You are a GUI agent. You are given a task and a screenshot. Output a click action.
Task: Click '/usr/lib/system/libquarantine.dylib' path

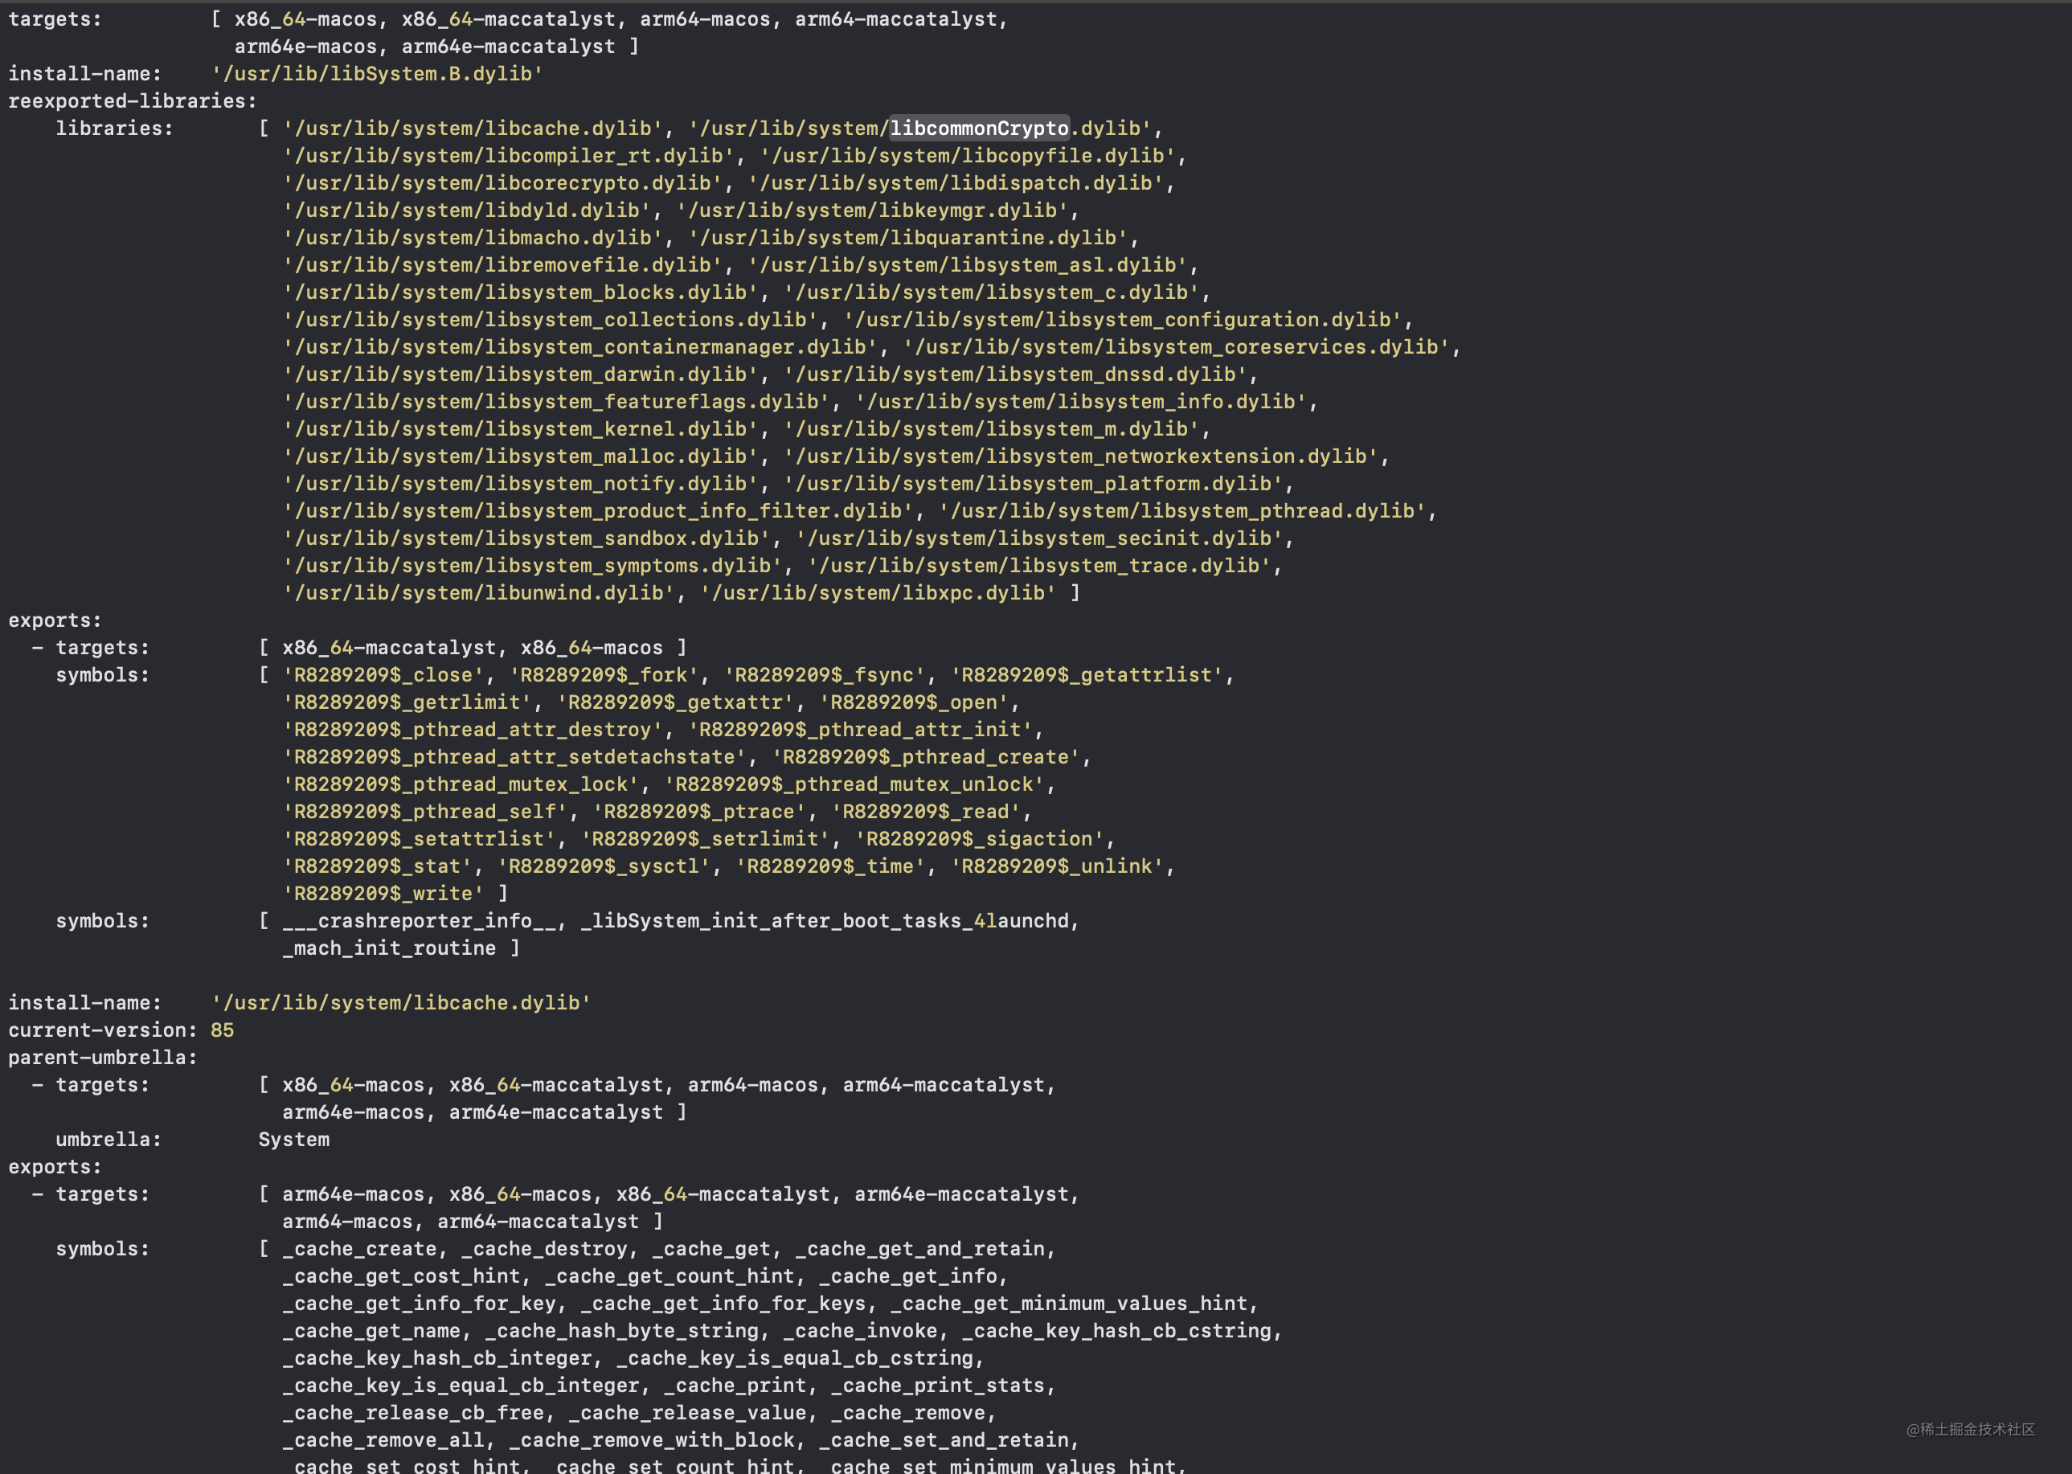[x=907, y=237]
